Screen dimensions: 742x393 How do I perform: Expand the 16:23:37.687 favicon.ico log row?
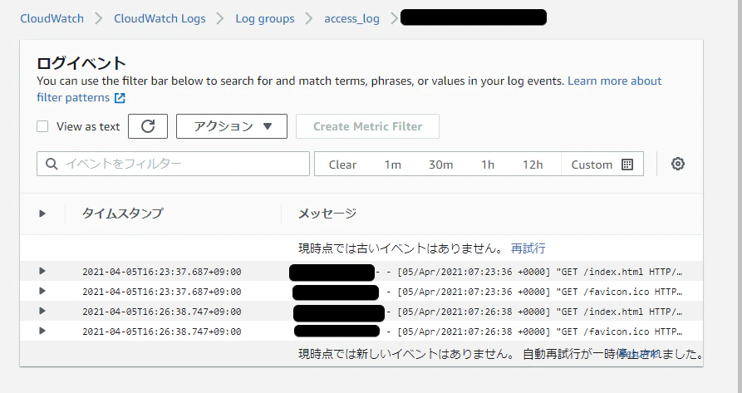[42, 291]
